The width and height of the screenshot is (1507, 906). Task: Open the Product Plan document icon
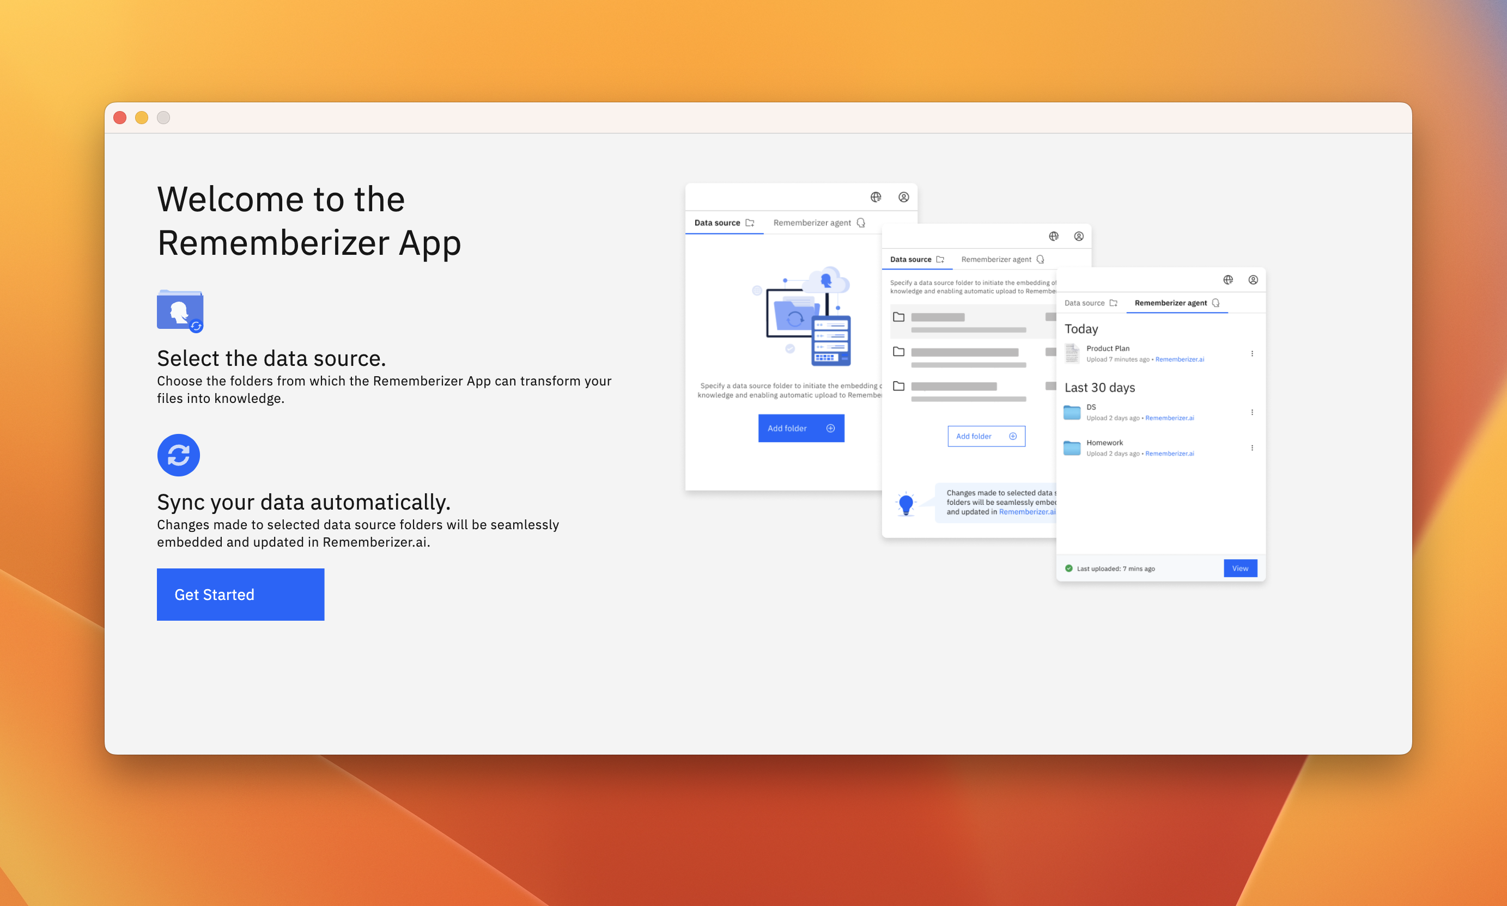pyautogui.click(x=1072, y=353)
